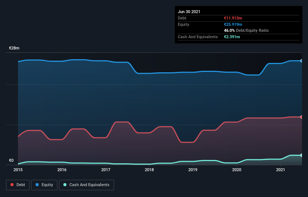308x197 pixels.
Task: Click the Debt row label in tooltip
Action: tap(182, 18)
